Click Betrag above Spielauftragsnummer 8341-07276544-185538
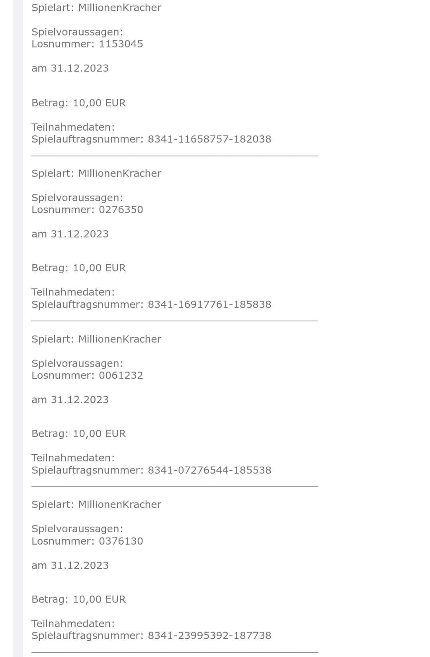This screenshot has width=430, height=657. tap(78, 433)
